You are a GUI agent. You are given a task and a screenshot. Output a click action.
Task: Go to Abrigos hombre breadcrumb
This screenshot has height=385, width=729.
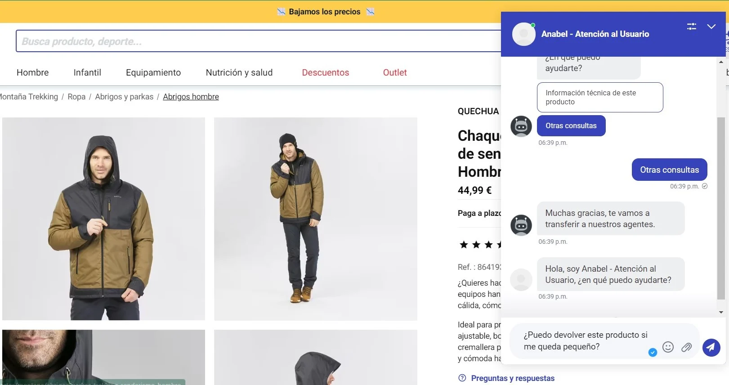[191, 97]
